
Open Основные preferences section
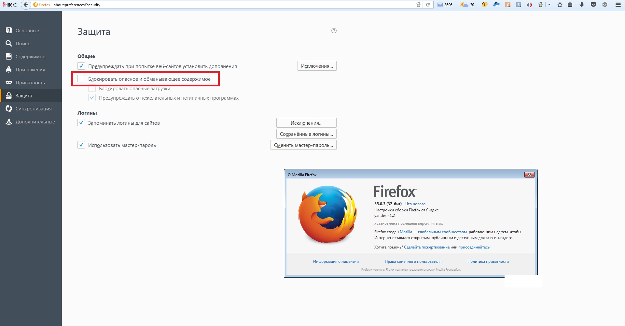click(x=31, y=30)
